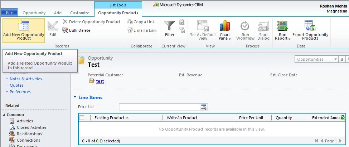Click the save filter icon beside Filter
Viewport: 349px width, 147px height.
point(182,22)
